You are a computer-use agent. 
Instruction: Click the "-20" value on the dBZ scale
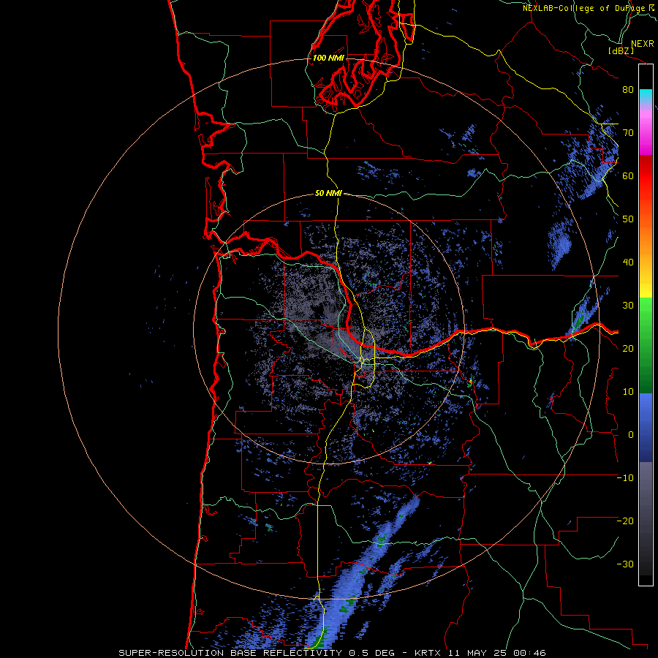pyautogui.click(x=625, y=521)
